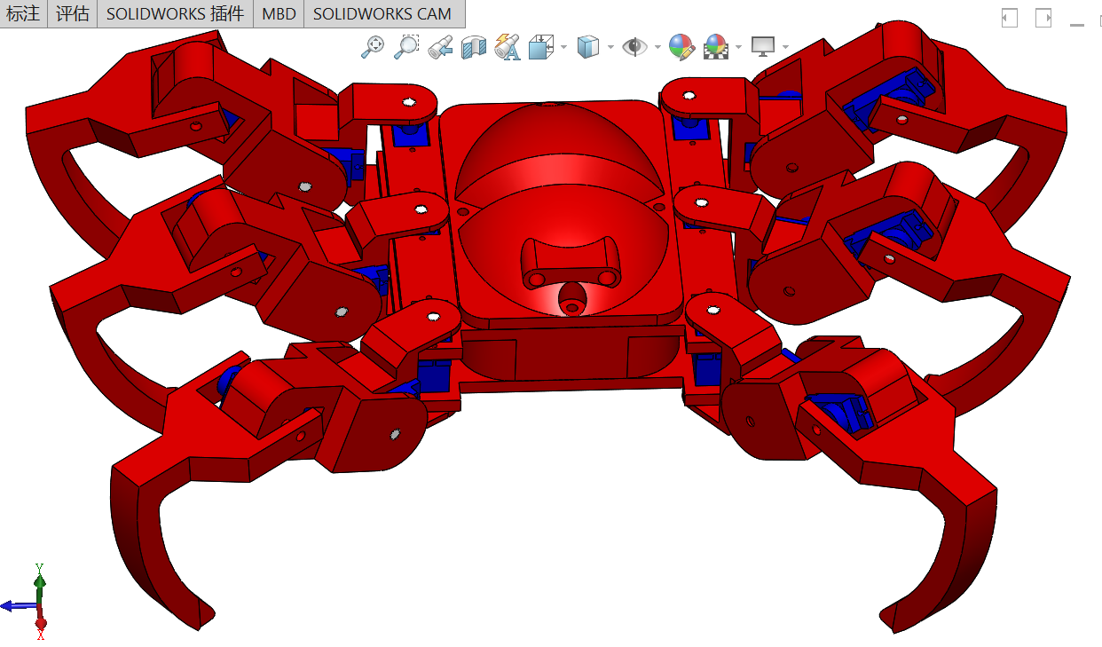Open the 标注 tab

(23, 13)
